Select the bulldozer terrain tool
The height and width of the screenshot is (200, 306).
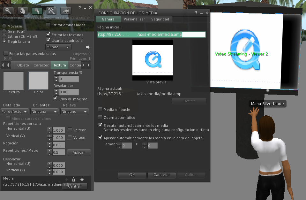pos(66,11)
